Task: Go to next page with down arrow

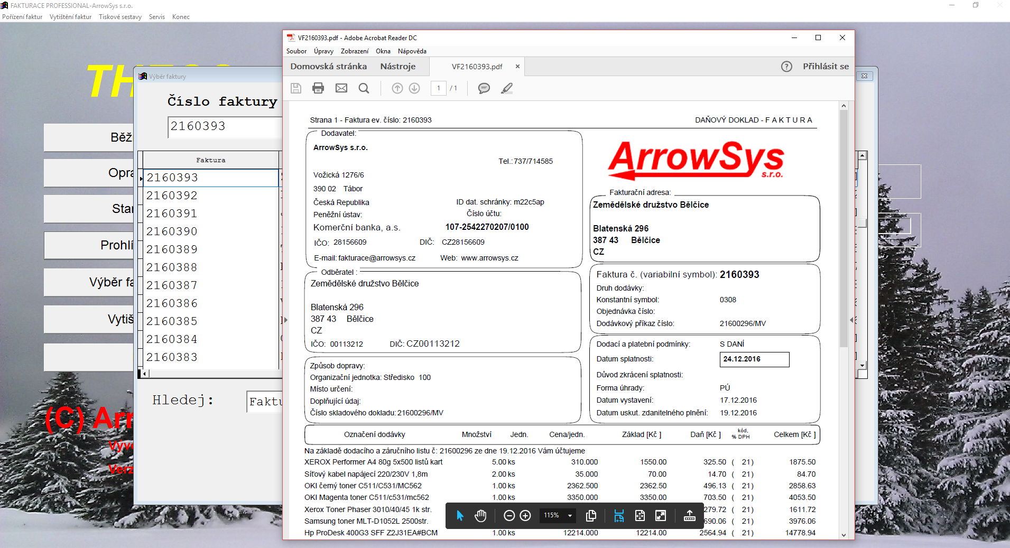Action: pyautogui.click(x=414, y=88)
